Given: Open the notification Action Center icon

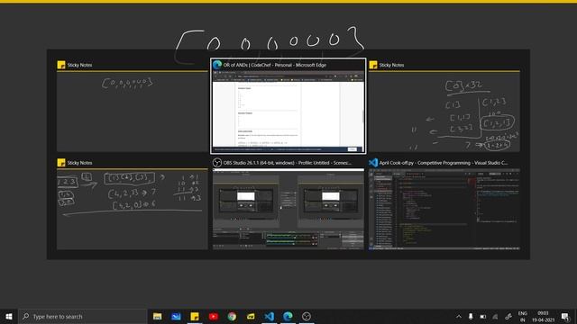Looking at the screenshot, I should 565,316.
